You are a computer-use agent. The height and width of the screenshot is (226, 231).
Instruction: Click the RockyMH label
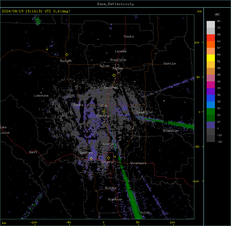66,61
